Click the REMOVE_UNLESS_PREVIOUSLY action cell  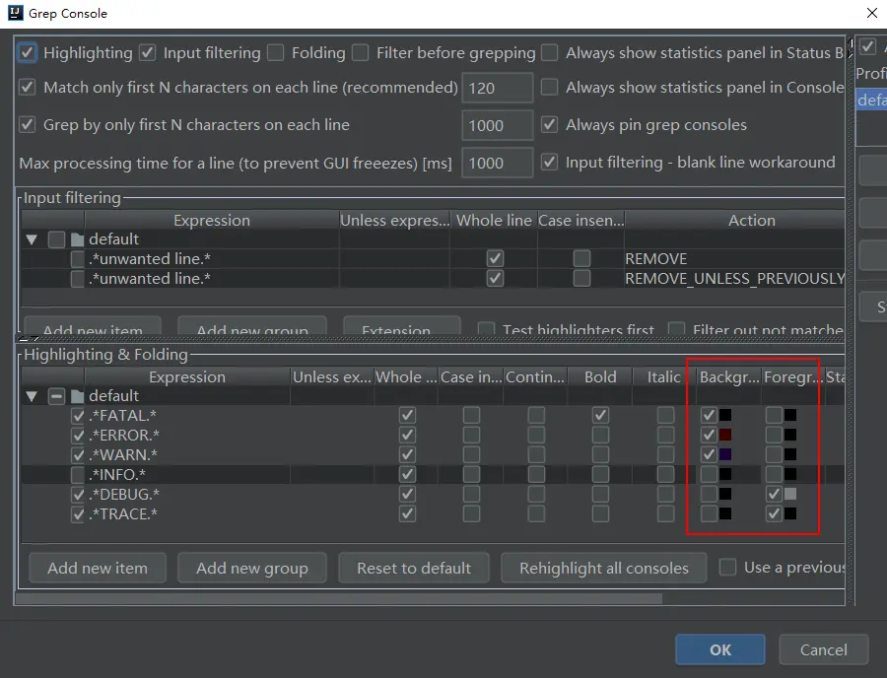point(735,278)
